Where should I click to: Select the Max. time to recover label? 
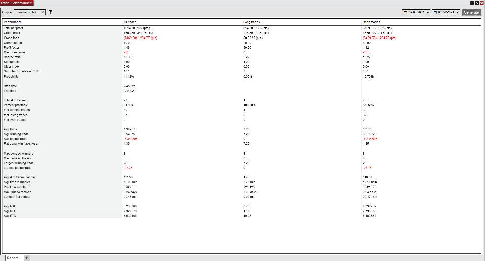click(17, 192)
